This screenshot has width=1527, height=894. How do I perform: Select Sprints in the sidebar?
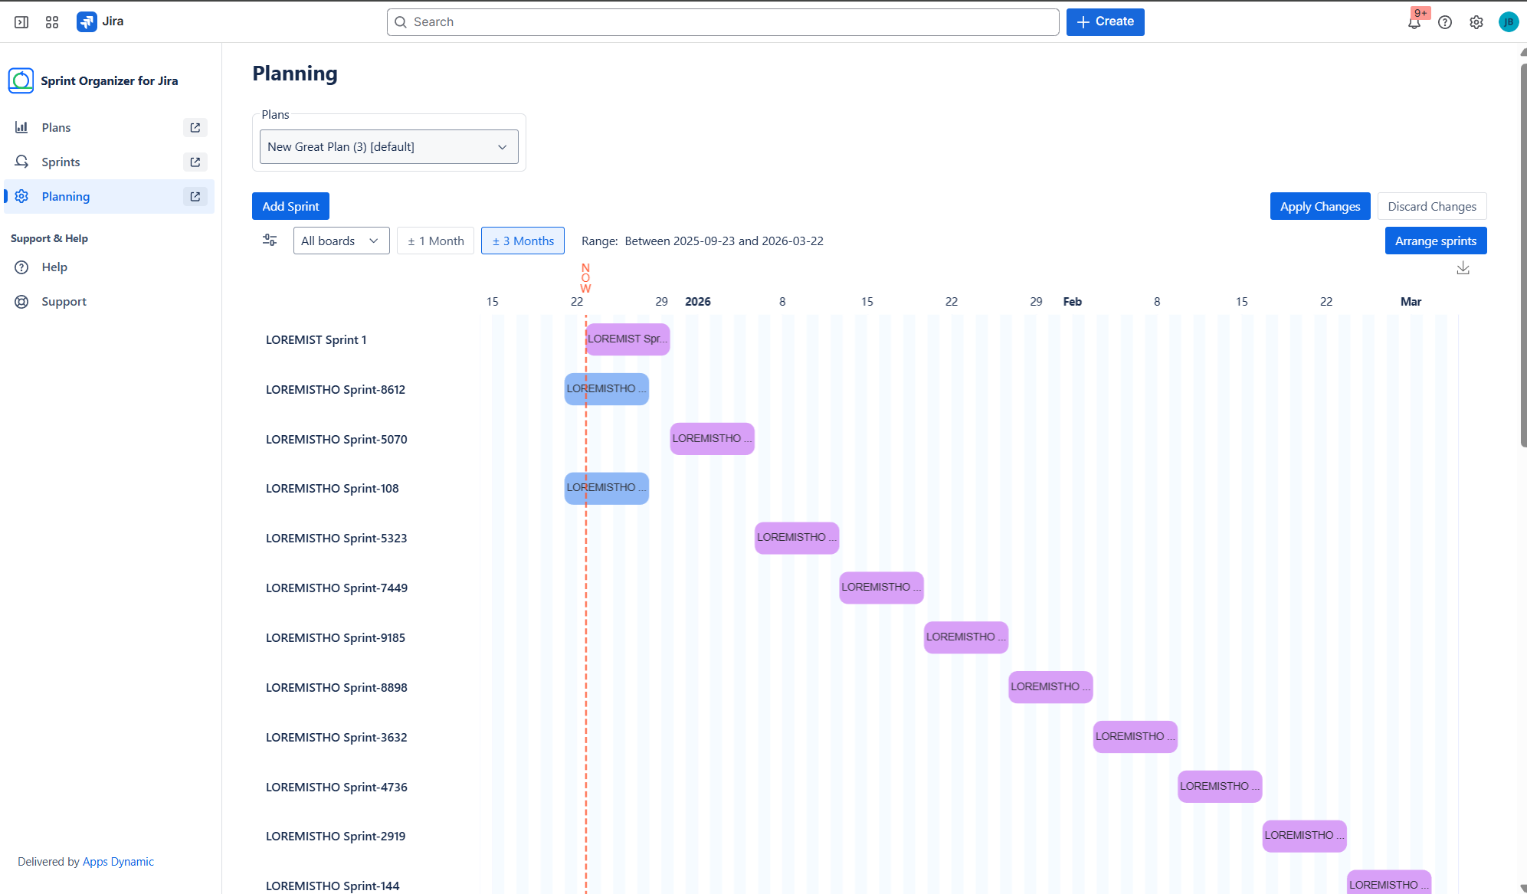click(61, 162)
